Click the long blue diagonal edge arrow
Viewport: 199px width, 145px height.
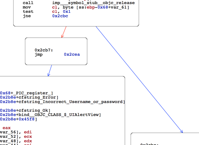click(x=139, y=80)
